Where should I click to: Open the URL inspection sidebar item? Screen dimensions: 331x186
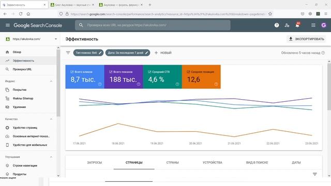coord(28,69)
